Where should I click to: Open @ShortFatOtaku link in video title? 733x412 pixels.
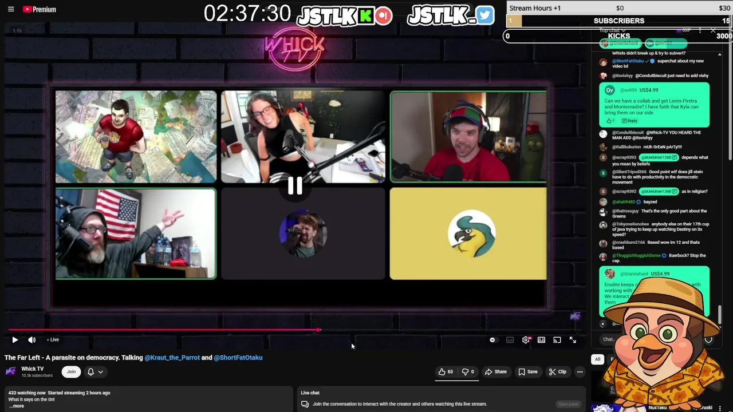coord(238,358)
